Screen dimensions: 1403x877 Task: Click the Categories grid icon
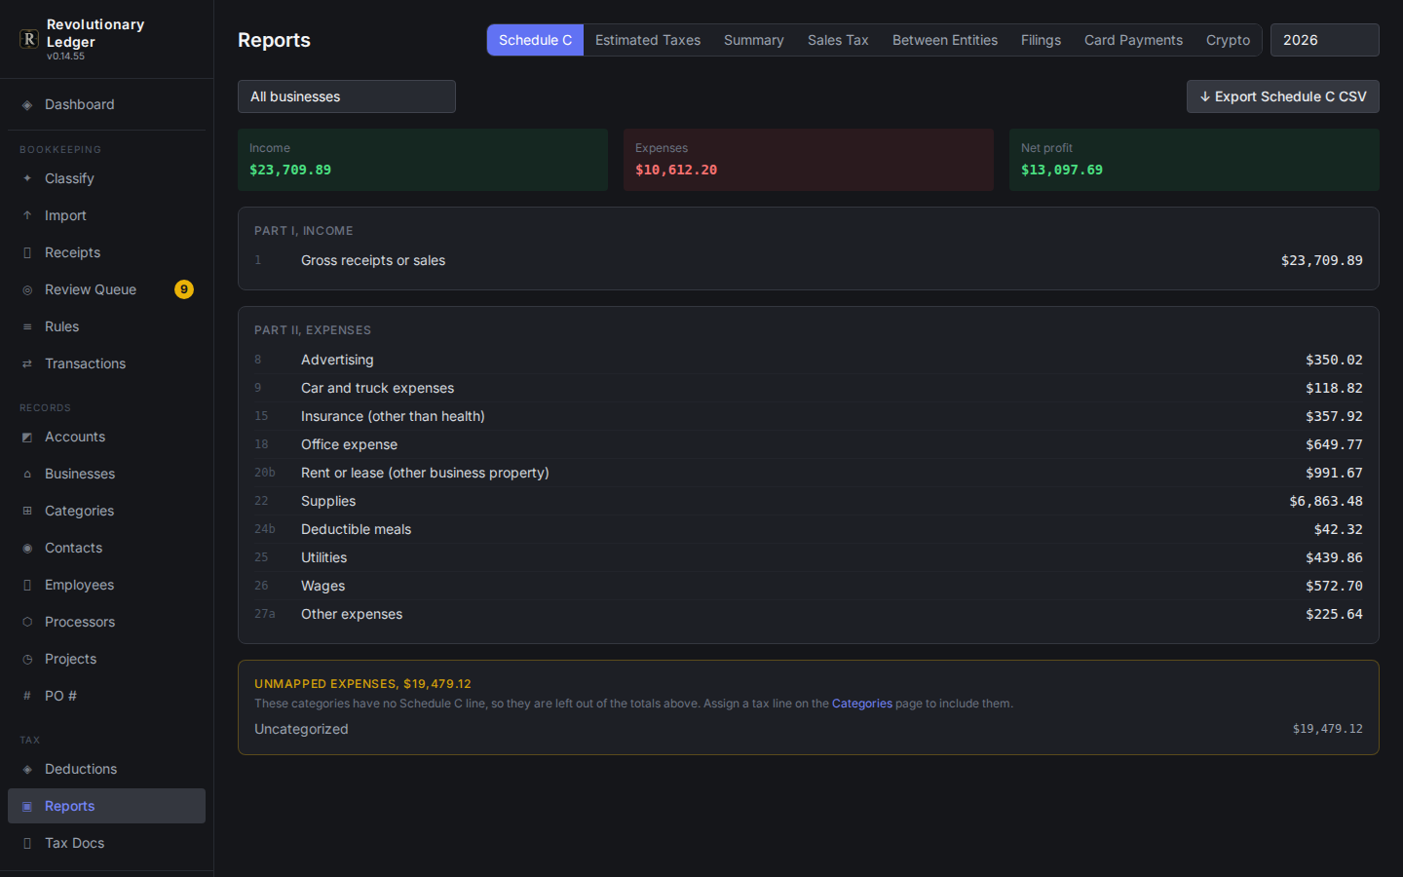coord(27,512)
